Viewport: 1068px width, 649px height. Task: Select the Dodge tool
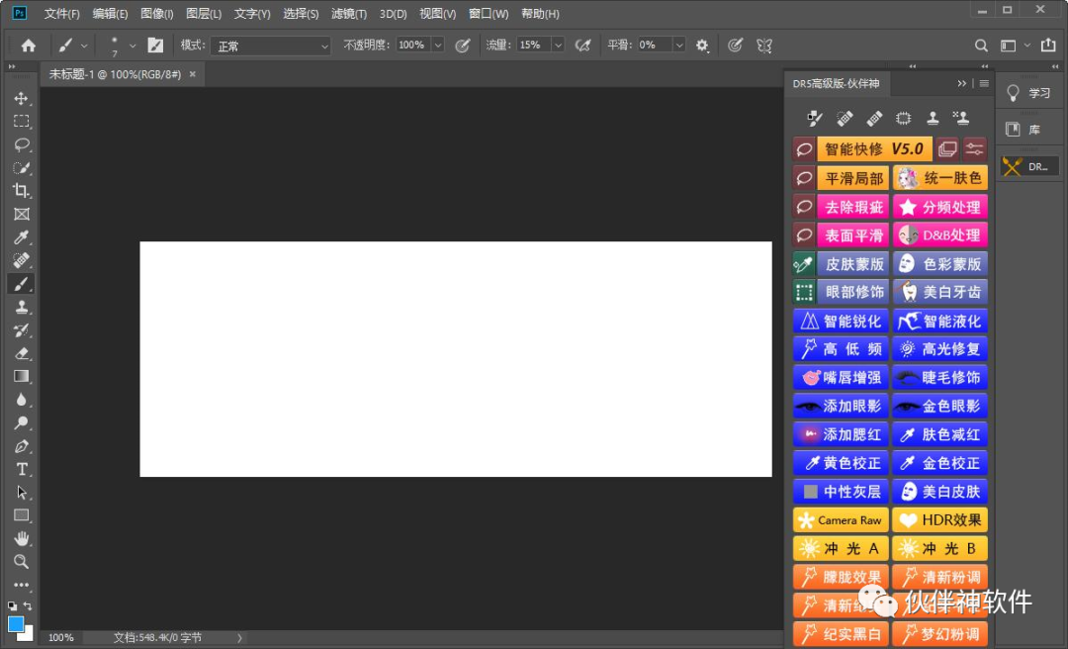coord(21,422)
